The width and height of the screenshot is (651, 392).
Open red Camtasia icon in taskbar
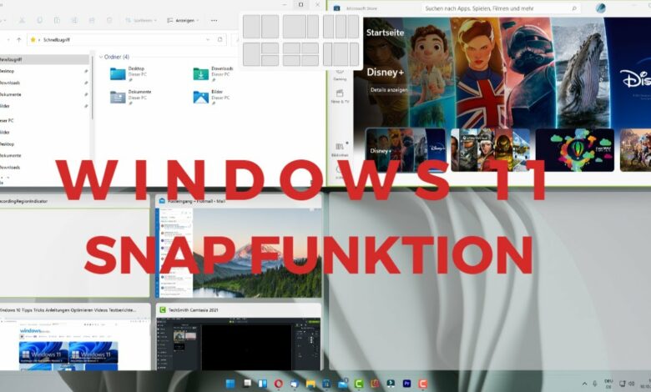point(422,384)
